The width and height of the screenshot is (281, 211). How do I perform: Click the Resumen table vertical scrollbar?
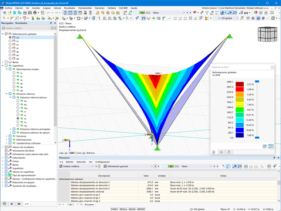[279, 186]
